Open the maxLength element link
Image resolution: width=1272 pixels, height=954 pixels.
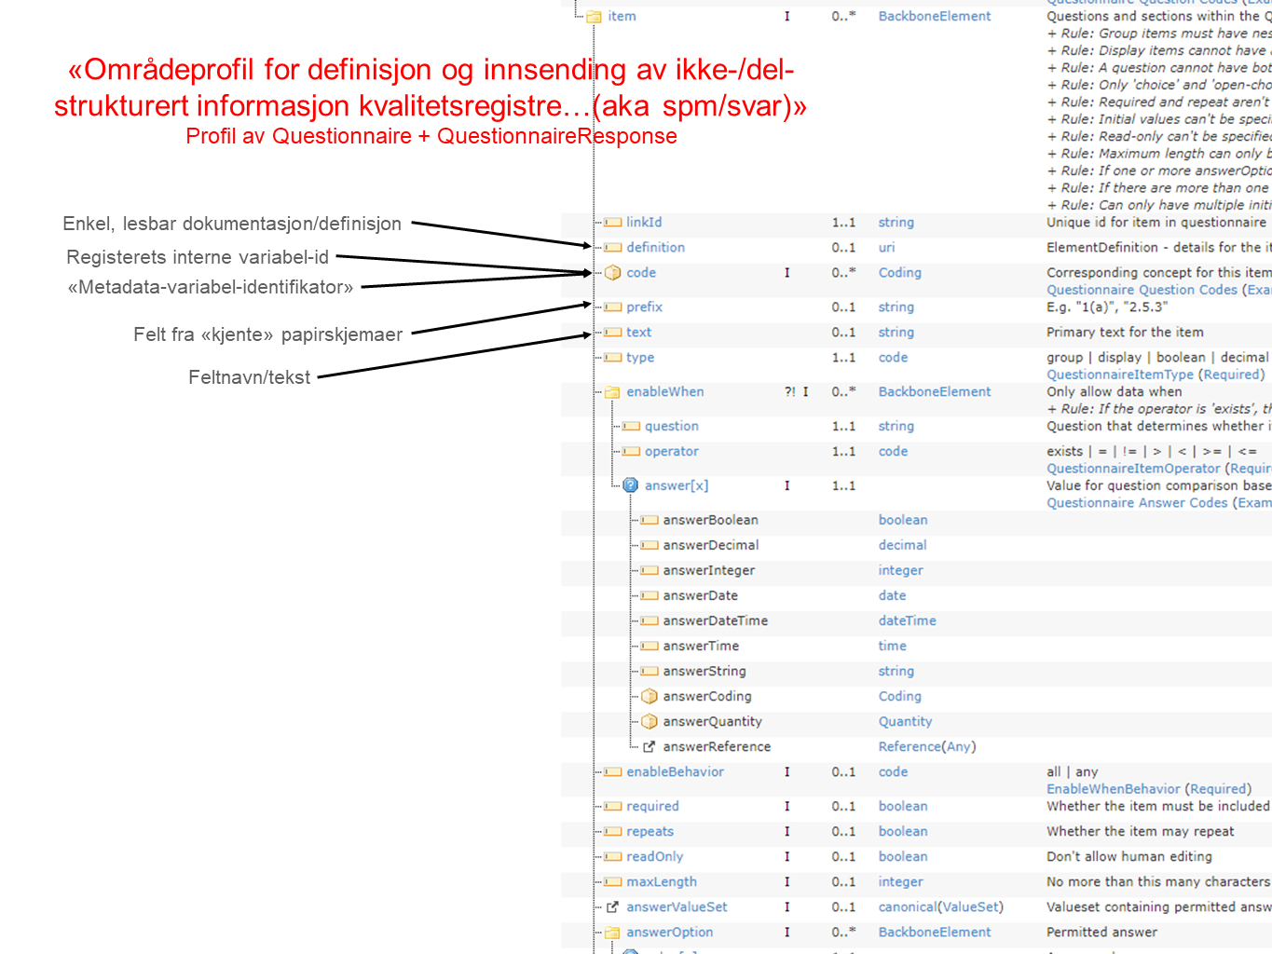point(662,882)
